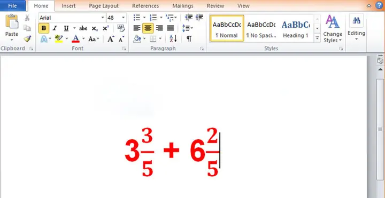
Task: Activate the Format Painter brush
Action: coord(27,39)
